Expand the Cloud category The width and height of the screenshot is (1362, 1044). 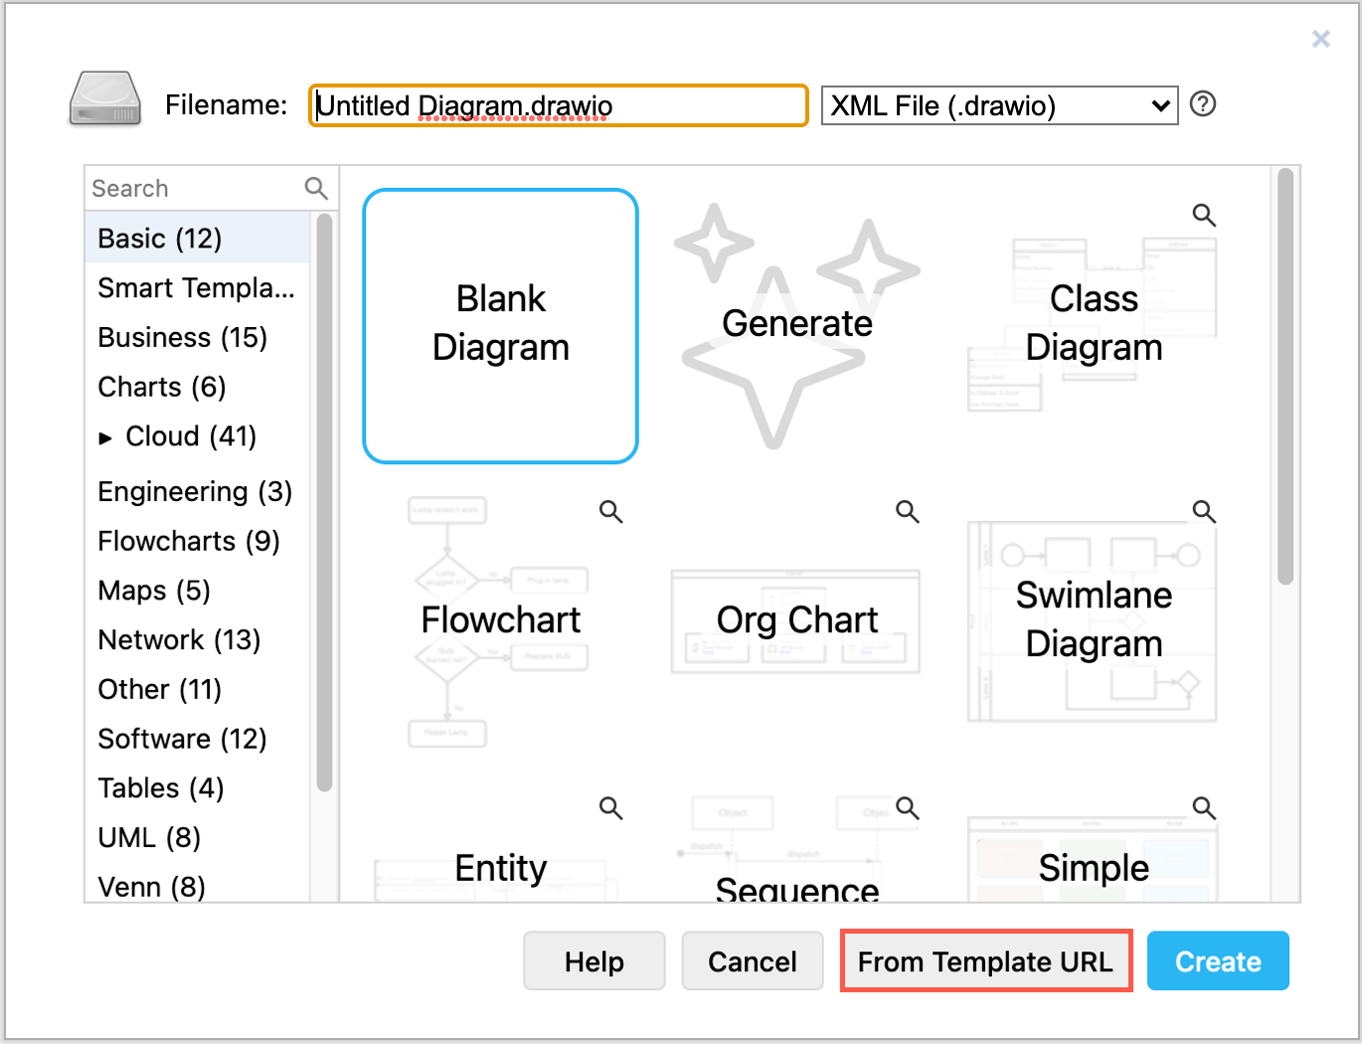point(106,437)
